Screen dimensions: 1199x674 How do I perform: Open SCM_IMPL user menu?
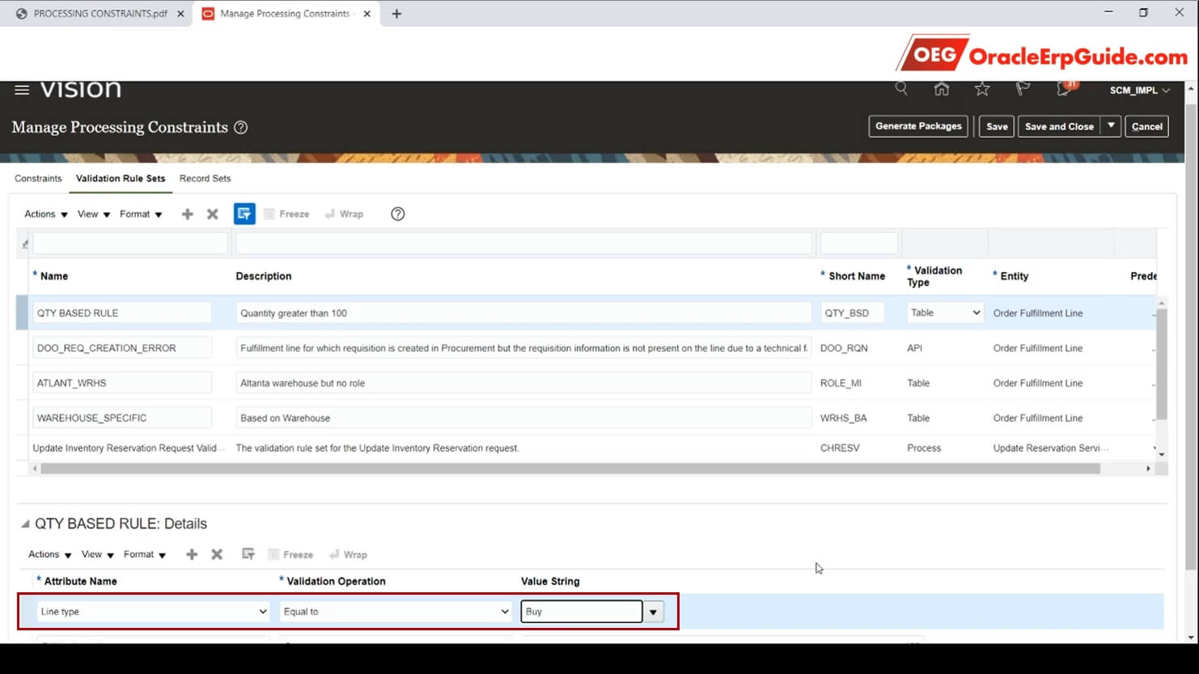[1139, 90]
